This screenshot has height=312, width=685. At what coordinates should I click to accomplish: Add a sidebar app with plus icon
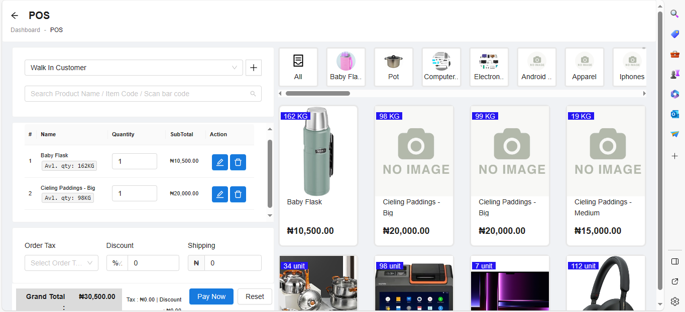[674, 156]
